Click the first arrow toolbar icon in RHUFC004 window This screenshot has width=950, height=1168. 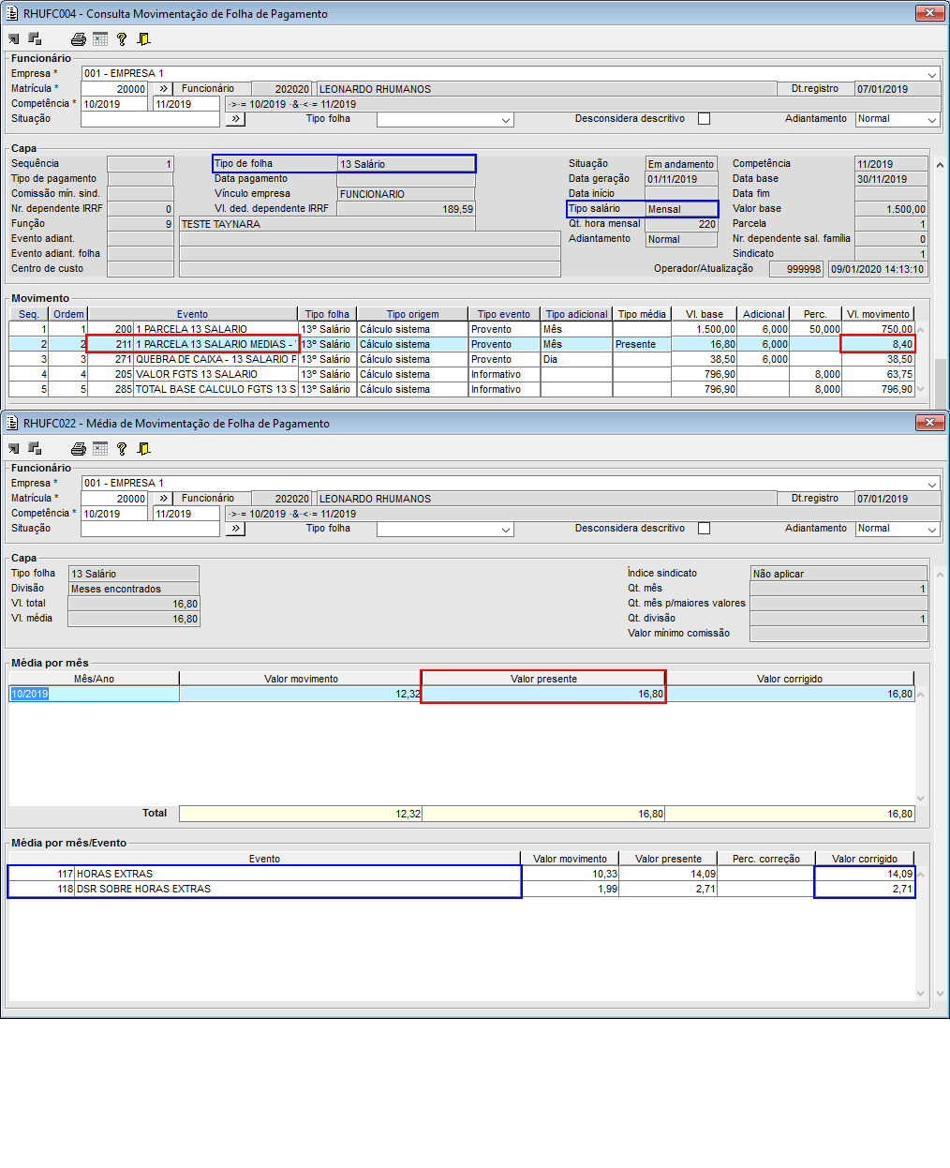14,39
